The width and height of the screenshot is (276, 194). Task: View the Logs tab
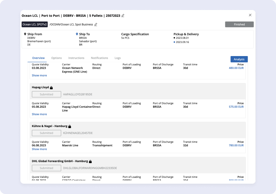[118, 58]
